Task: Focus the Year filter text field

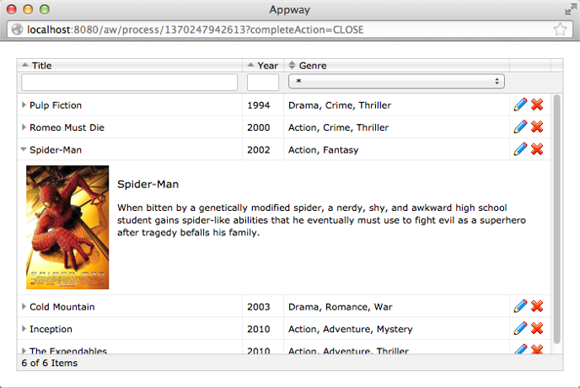Action: pyautogui.click(x=263, y=82)
